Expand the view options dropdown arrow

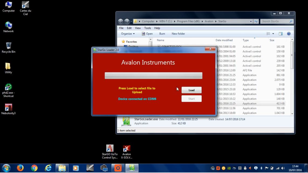pyautogui.click(x=273, y=34)
